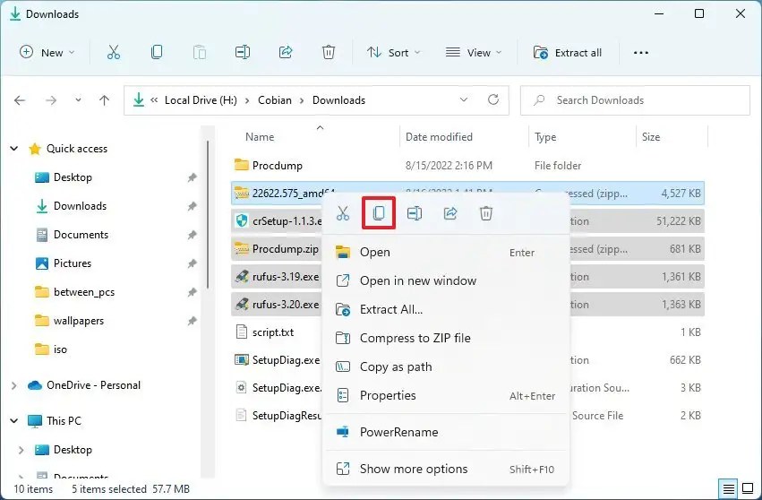Image resolution: width=762 pixels, height=500 pixels.
Task: Collapse the This PC tree node
Action: pyautogui.click(x=14, y=421)
